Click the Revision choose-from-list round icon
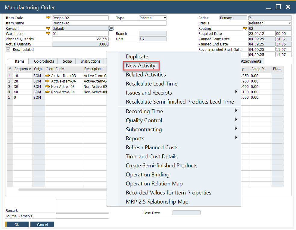Image resolution: width=296 pixels, height=230 pixels. pos(111,28)
